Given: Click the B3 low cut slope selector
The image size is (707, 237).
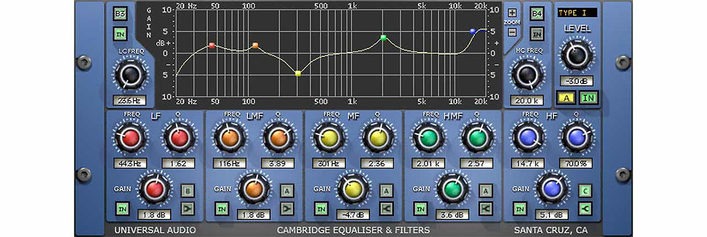Looking at the screenshot, I should 120,14.
